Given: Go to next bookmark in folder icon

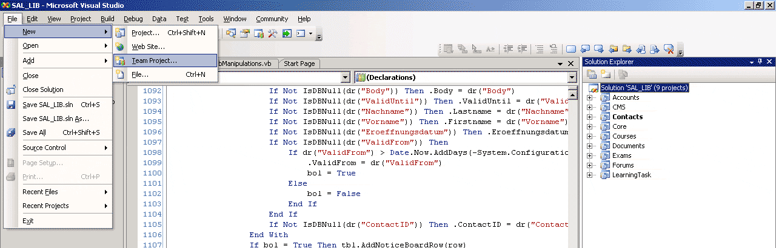Looking at the screenshot, I should 627,49.
